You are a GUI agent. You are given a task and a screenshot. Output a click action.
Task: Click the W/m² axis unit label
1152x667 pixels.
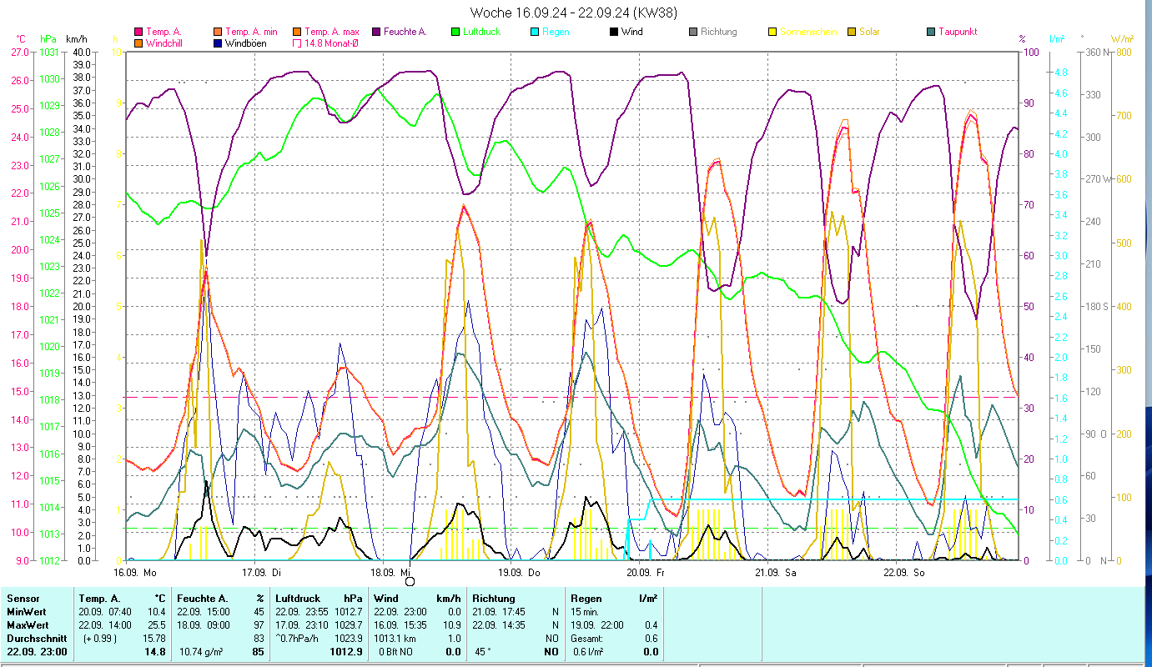[x=1122, y=39]
